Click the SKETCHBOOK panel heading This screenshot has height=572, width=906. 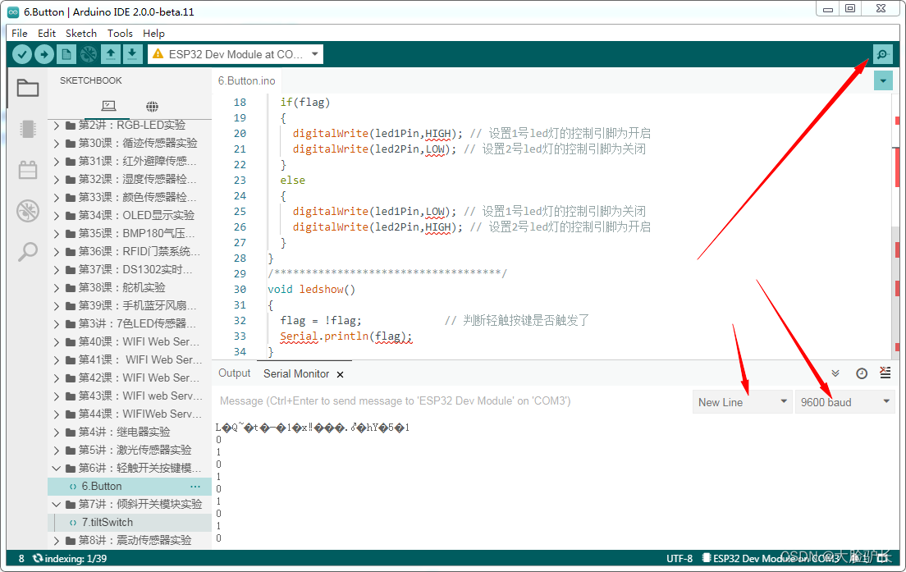point(91,80)
